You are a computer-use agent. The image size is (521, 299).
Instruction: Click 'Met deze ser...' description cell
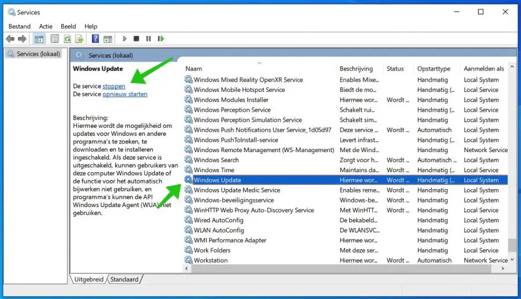click(358, 250)
